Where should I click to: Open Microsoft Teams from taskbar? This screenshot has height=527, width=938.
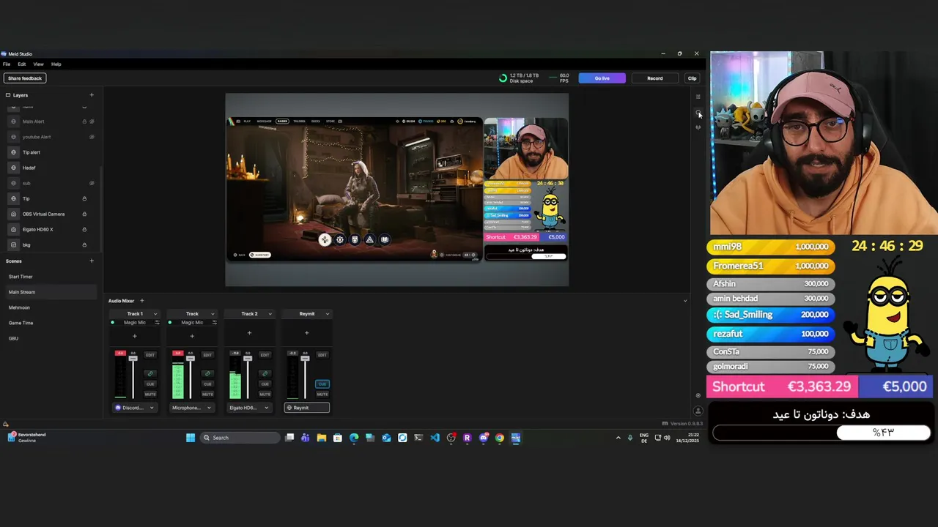305,438
